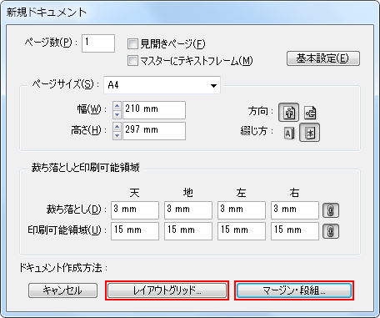Increase 高さ height with up arrow
Screen dimensions: 380x318
[x=117, y=127]
